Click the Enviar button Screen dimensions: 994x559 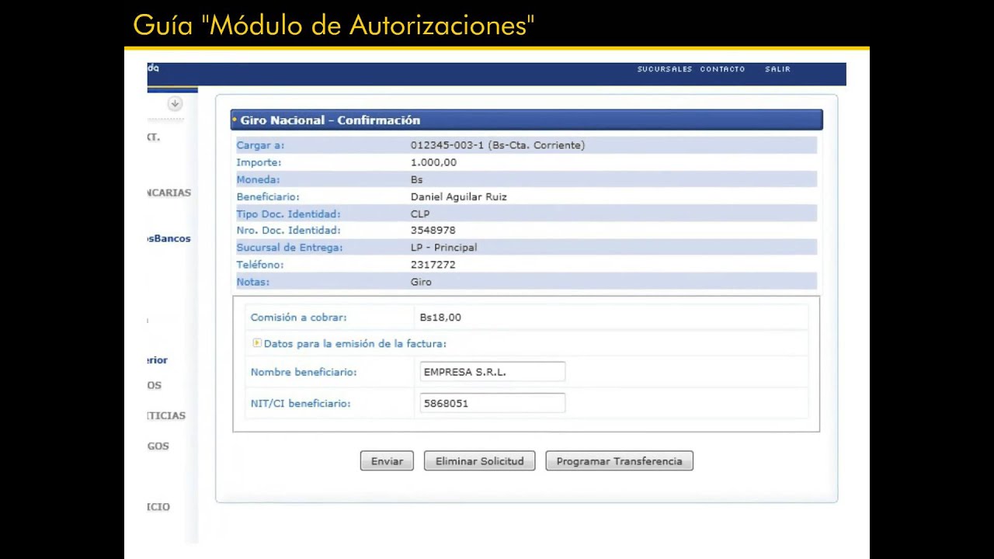[387, 461]
